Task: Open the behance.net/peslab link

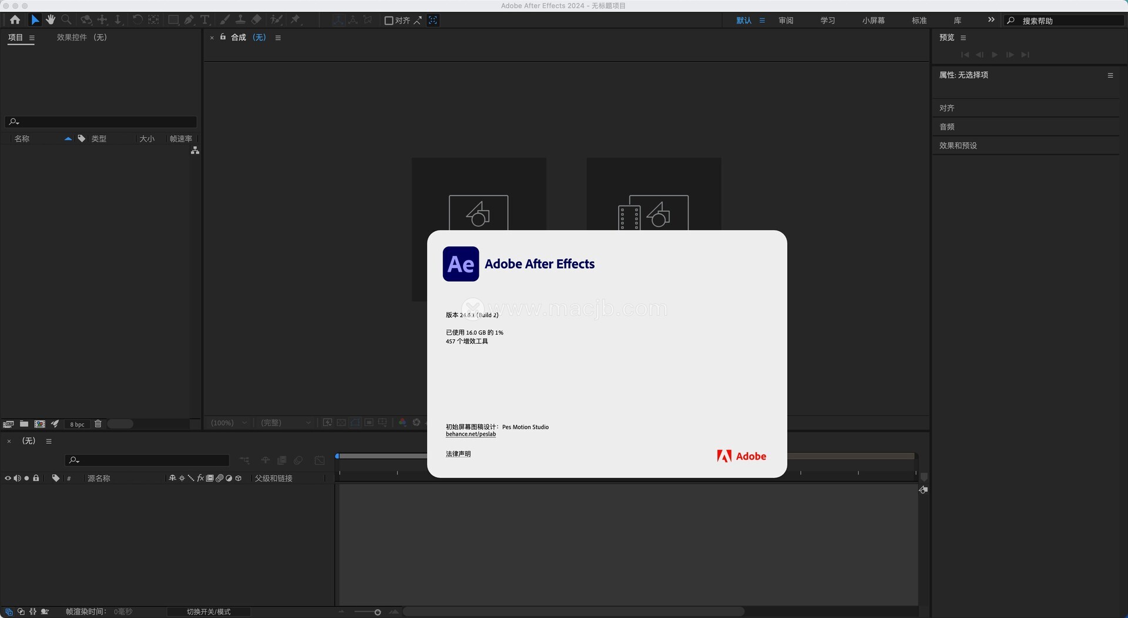Action: (x=471, y=434)
